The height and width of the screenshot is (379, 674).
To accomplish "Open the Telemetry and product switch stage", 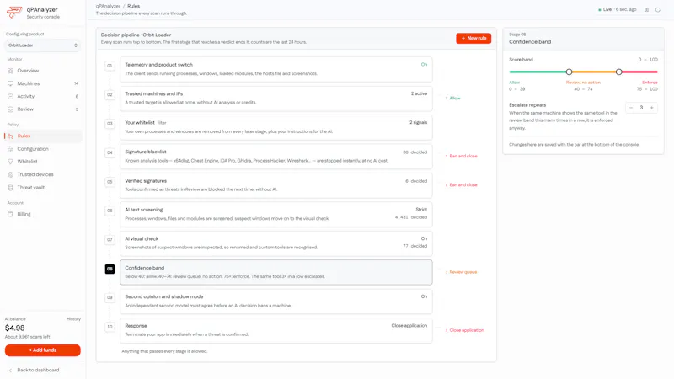I will pyautogui.click(x=276, y=69).
